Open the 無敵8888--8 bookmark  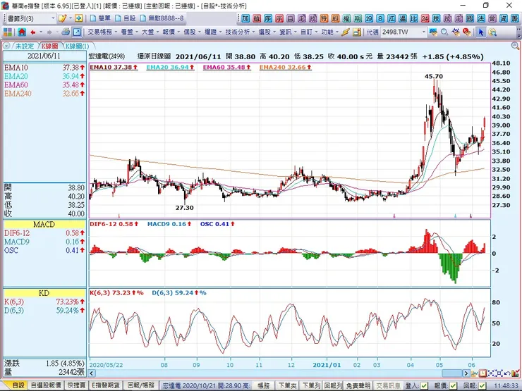tap(162, 18)
